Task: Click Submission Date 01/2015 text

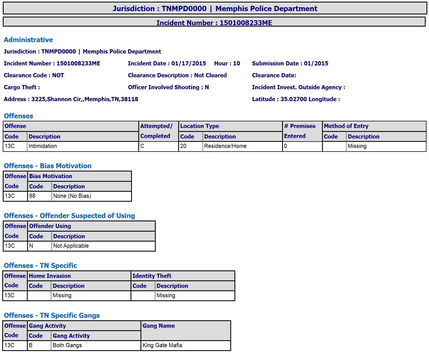Action: coord(290,63)
